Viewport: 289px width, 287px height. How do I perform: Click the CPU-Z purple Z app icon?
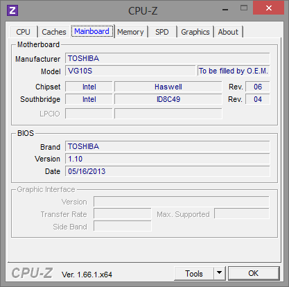click(x=12, y=10)
